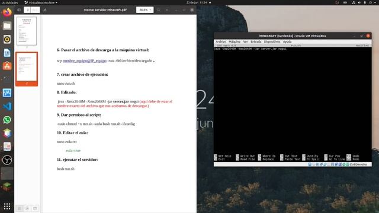
Task: Click the keyboard capture icon beside Ctrl Derecho
Action: pyautogui.click(x=348, y=164)
